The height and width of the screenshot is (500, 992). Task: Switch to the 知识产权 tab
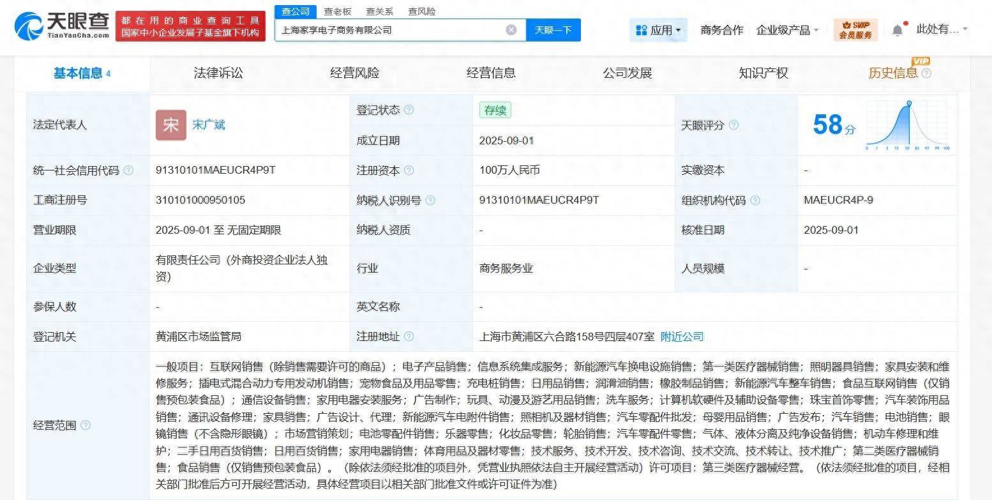tap(763, 73)
